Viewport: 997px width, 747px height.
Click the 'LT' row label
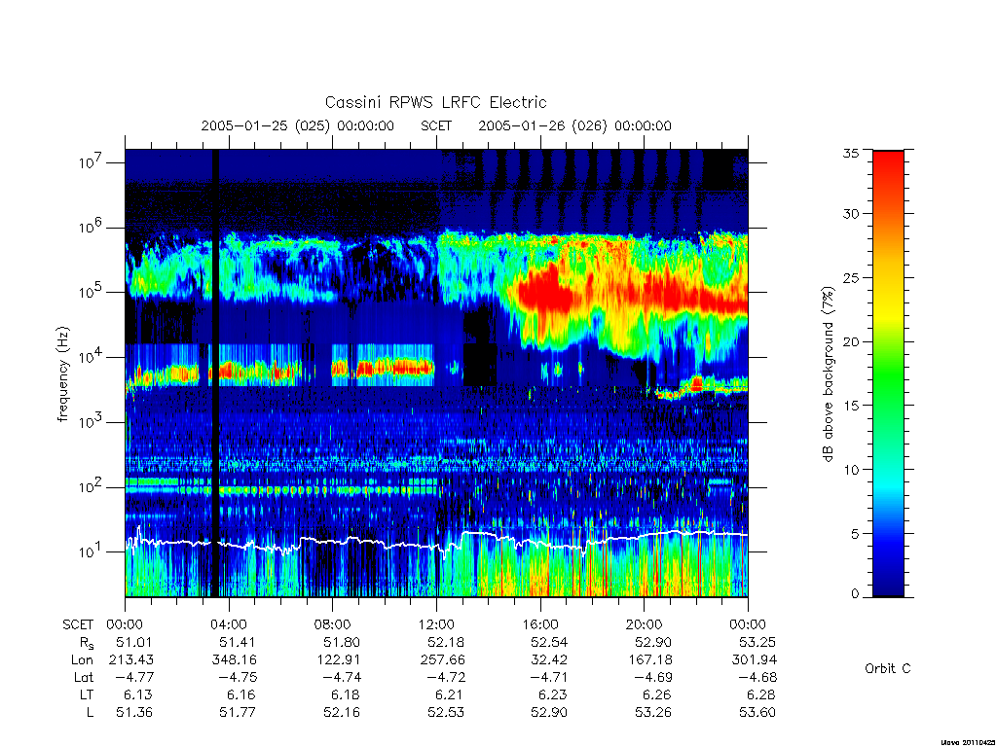tap(87, 694)
